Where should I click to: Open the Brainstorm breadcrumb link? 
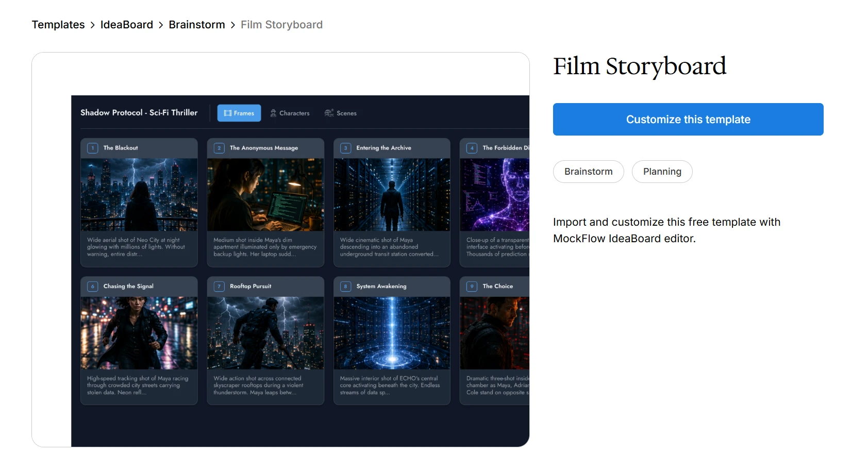pyautogui.click(x=197, y=25)
